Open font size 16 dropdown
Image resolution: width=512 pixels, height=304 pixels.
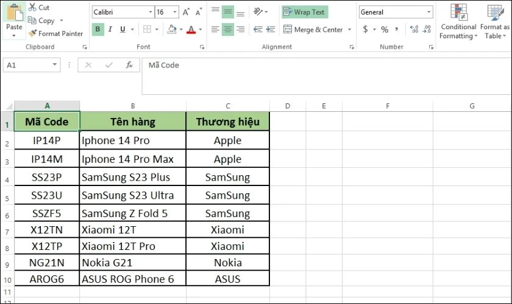click(x=175, y=12)
